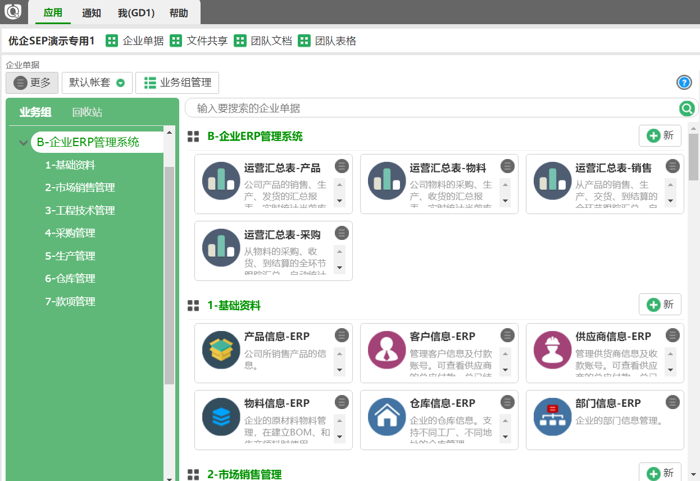This screenshot has height=481, width=700.
Task: Open menu icon on 运营汇总表-产品 card
Action: click(x=342, y=166)
